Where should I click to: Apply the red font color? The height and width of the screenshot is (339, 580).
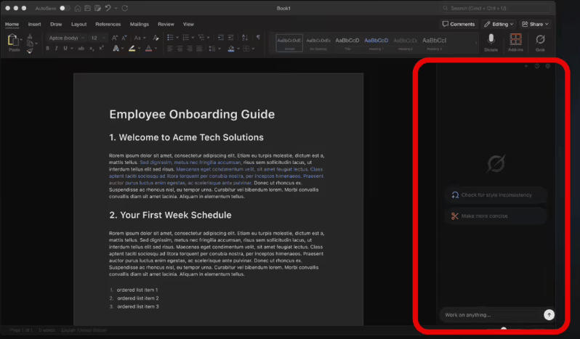point(149,49)
